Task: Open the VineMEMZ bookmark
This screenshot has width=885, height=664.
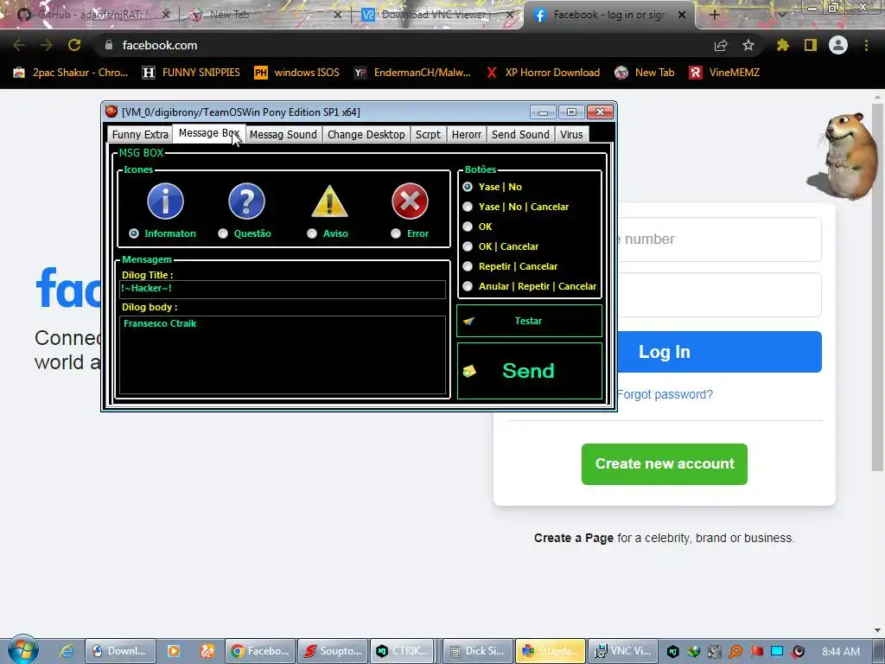Action: click(725, 73)
